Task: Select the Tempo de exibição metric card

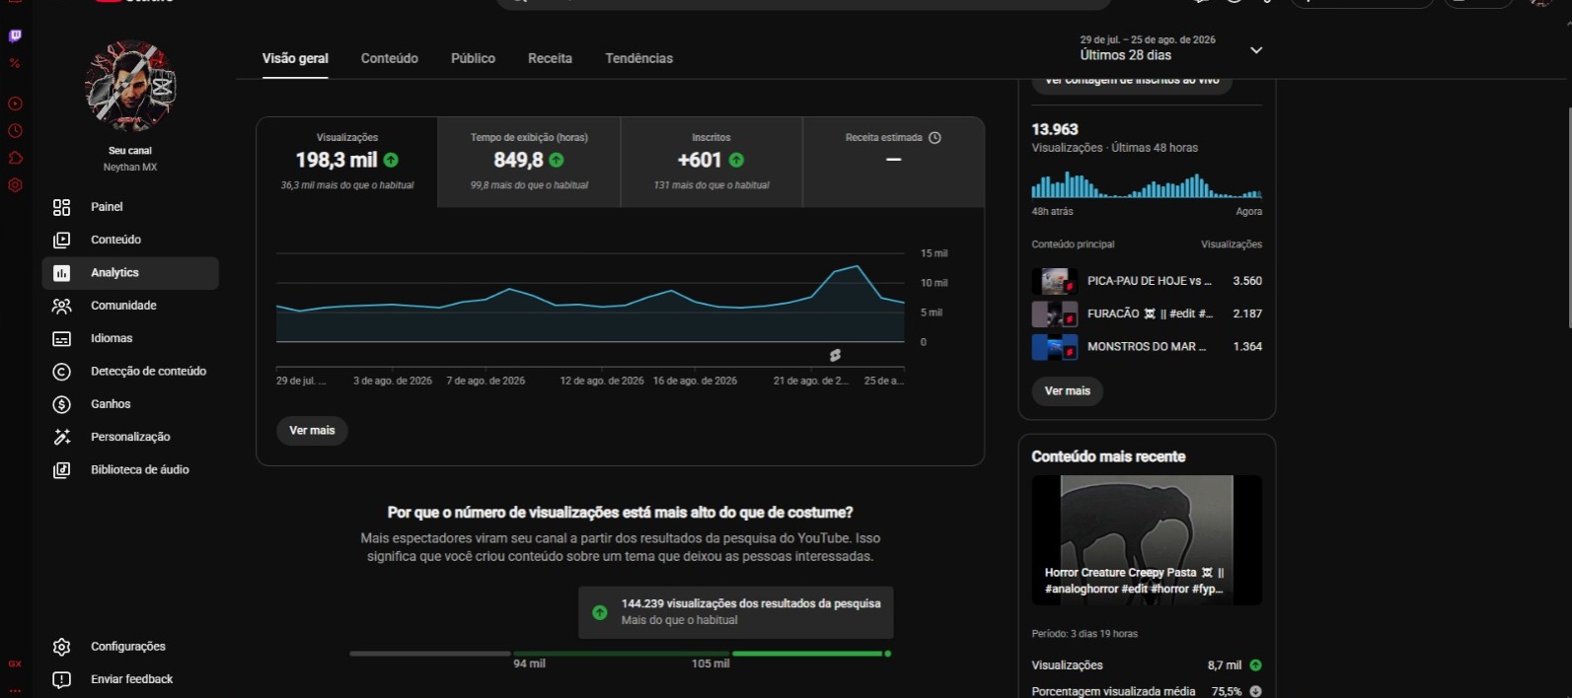Action: coord(529,162)
